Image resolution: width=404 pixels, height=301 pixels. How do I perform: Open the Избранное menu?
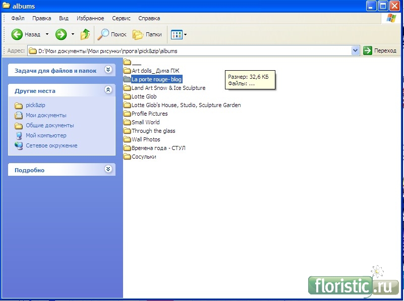(x=90, y=18)
